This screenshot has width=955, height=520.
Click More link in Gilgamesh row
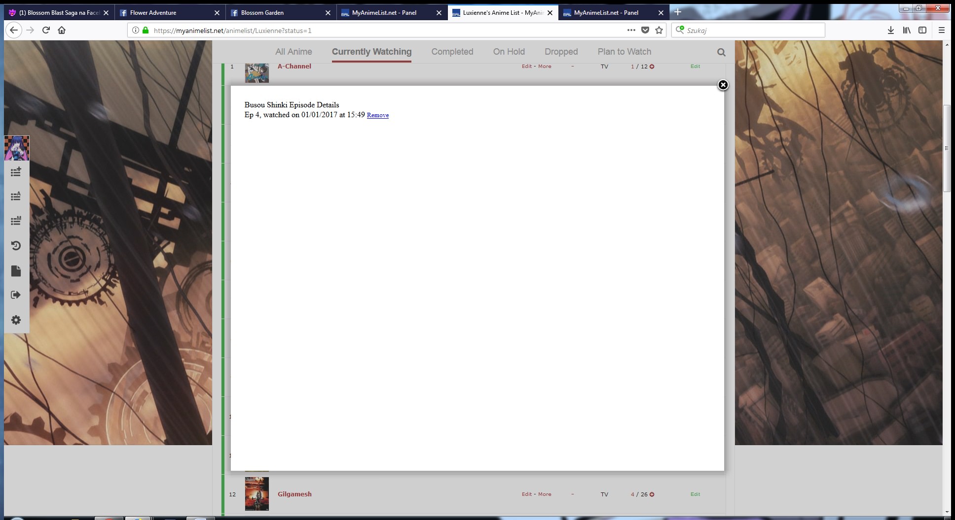(545, 494)
